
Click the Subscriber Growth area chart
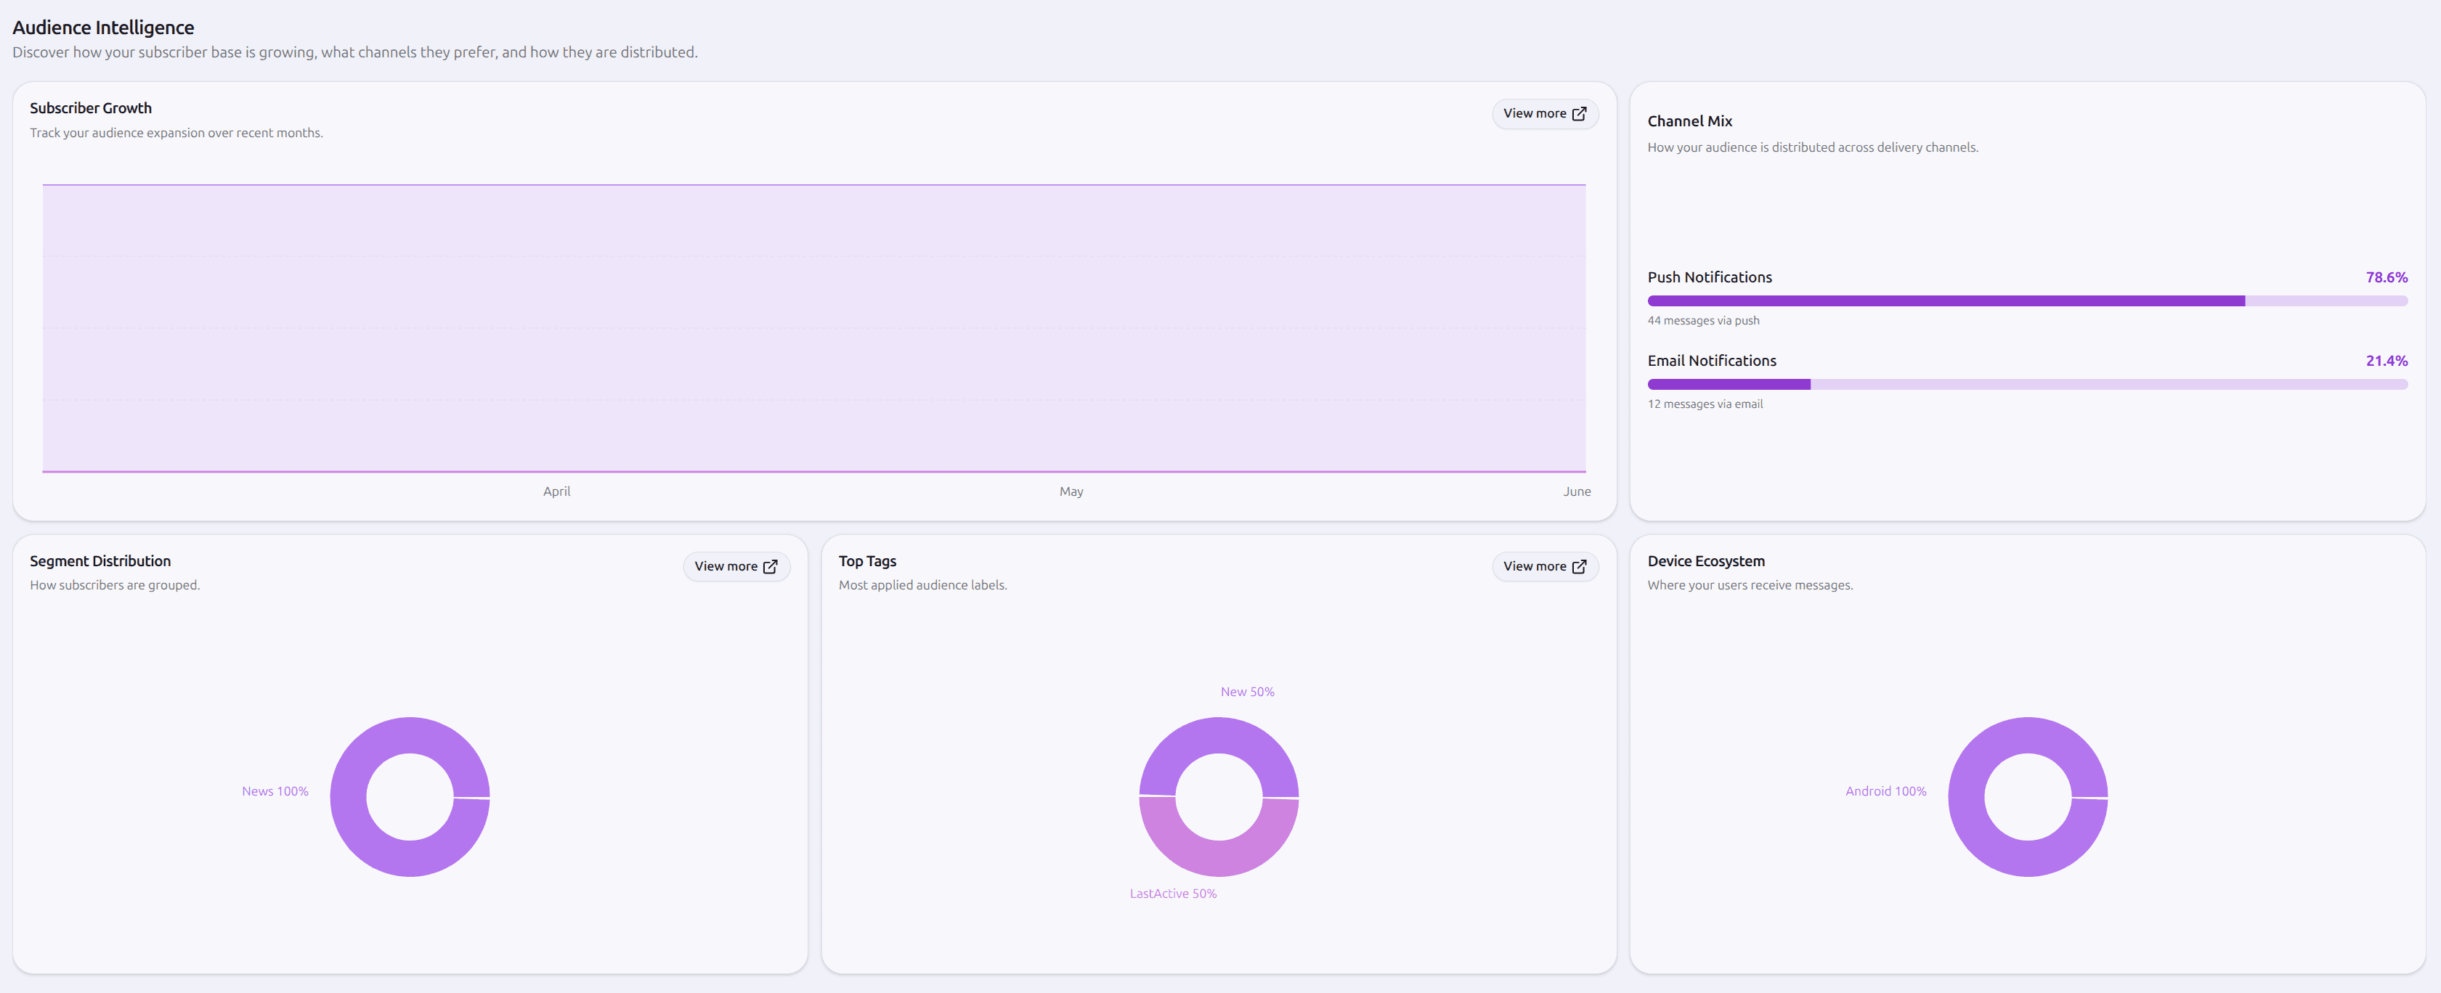click(814, 328)
